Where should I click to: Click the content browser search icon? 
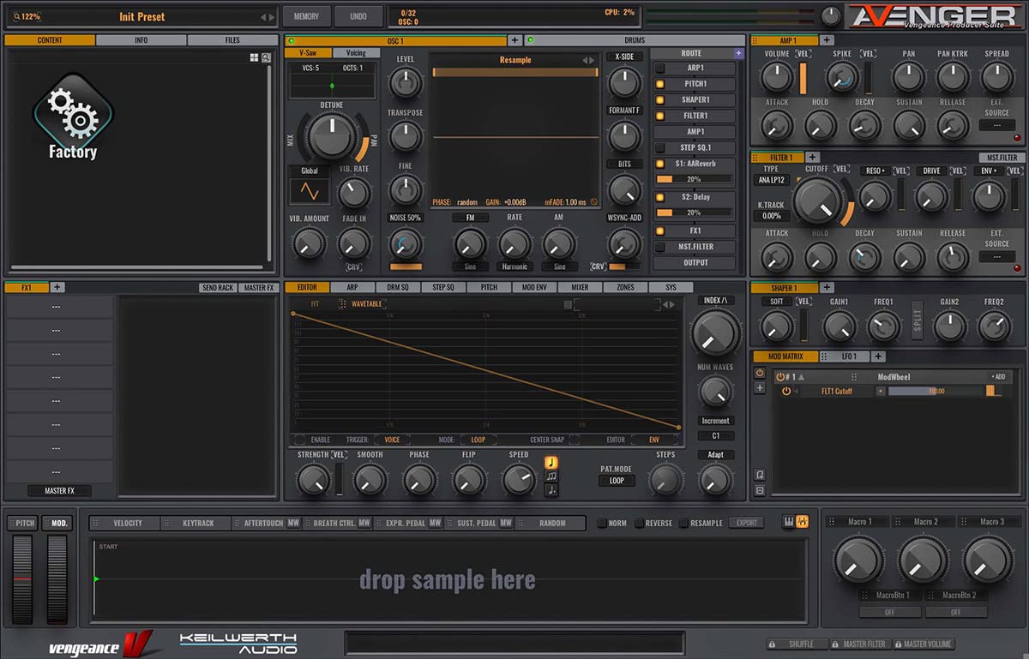click(265, 57)
